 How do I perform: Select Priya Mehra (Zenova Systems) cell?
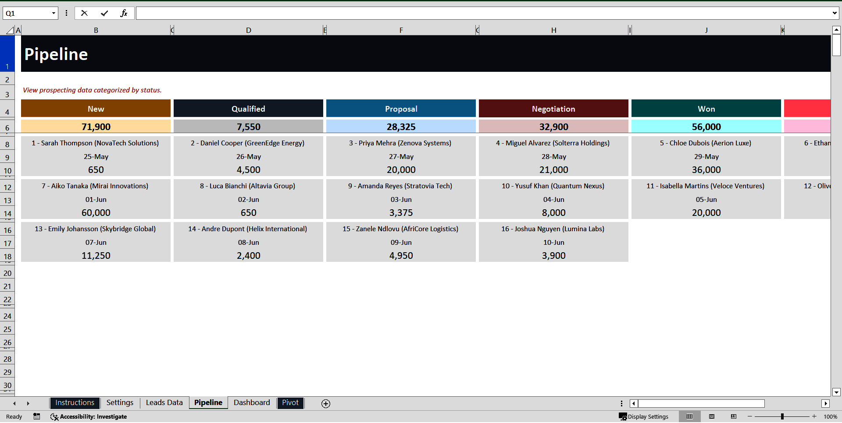coord(401,143)
